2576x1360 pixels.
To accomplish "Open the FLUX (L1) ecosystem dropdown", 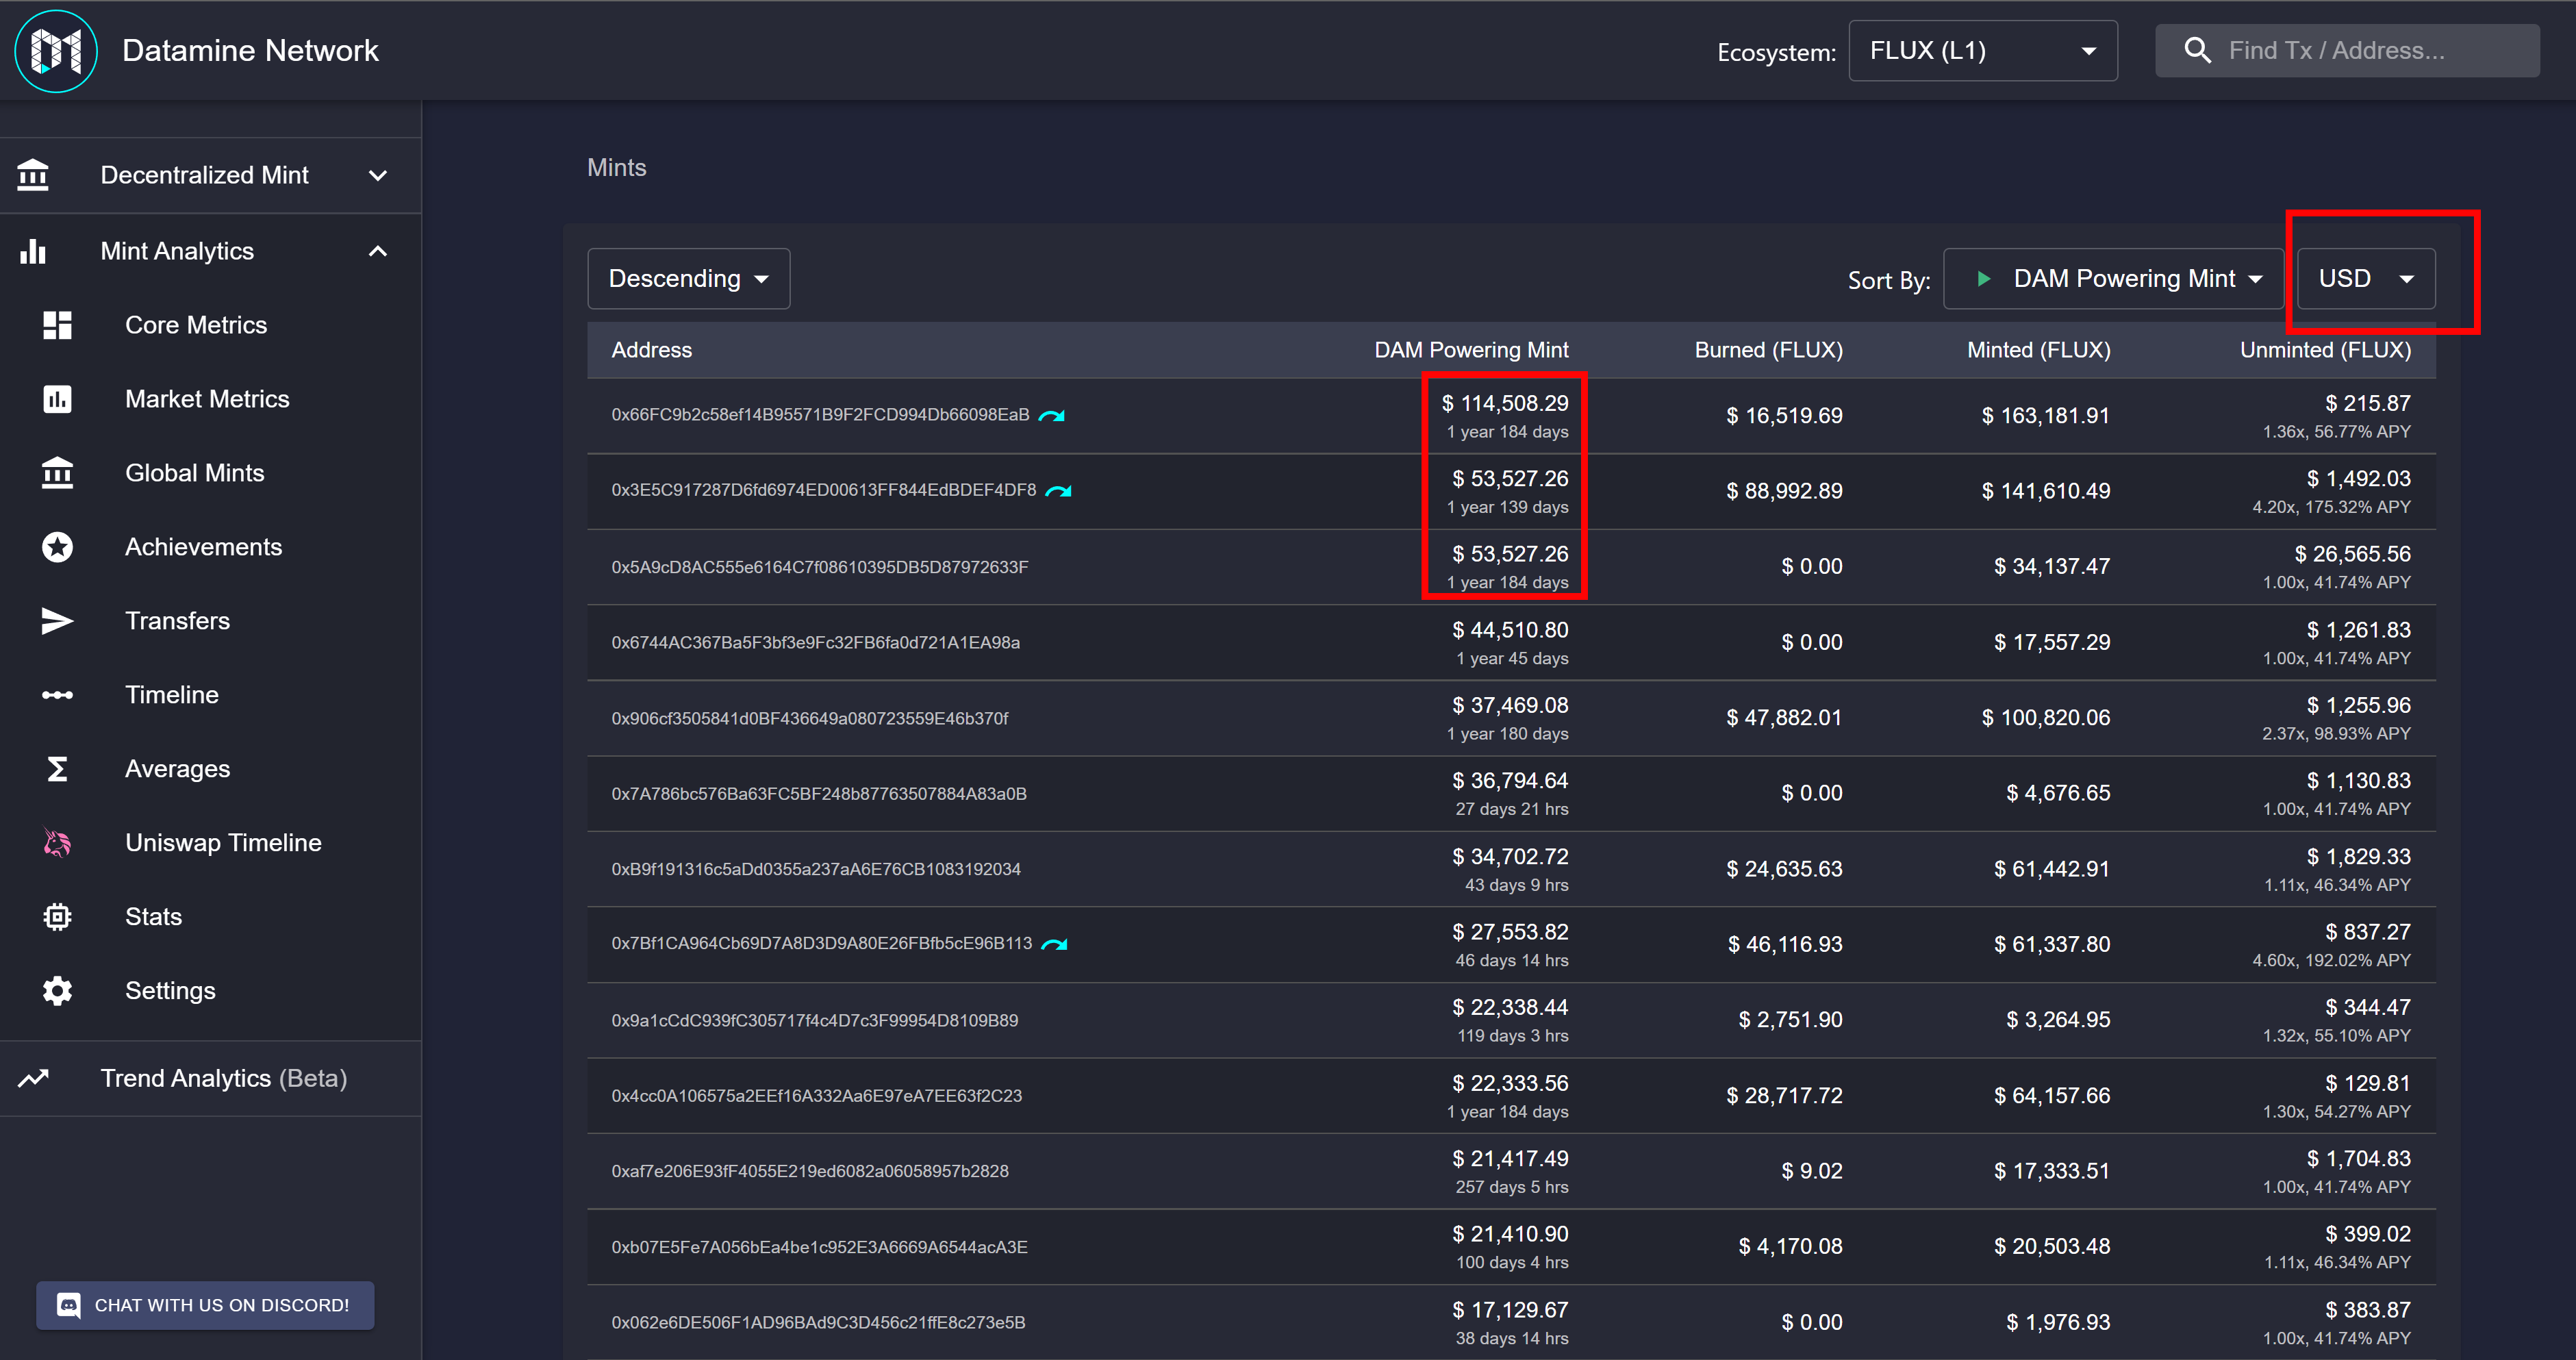I will tap(1983, 51).
